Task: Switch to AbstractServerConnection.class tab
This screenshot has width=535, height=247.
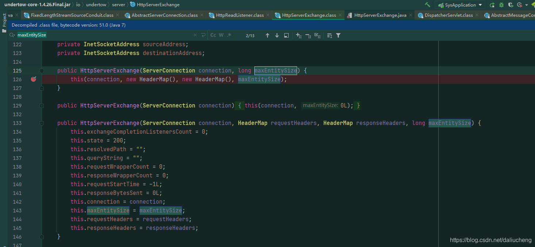Action: coord(164,15)
